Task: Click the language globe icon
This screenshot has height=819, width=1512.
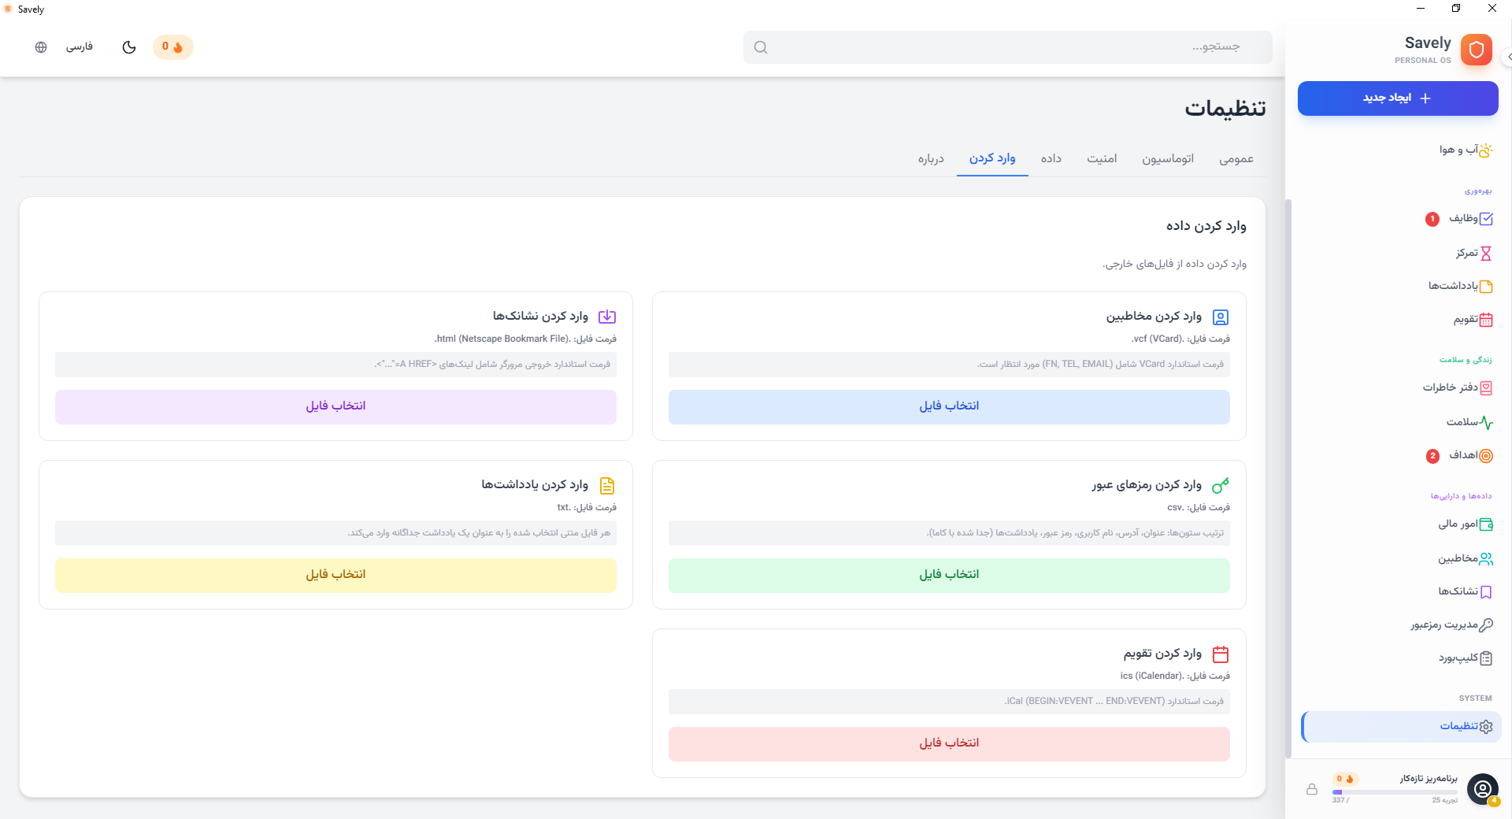Action: [41, 46]
